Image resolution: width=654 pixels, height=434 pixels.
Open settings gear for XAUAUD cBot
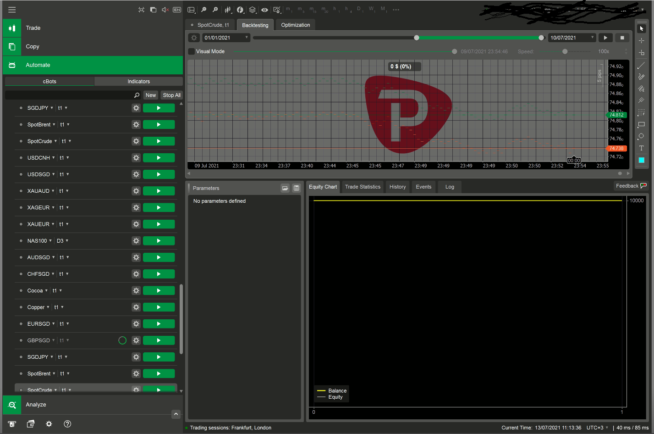(x=136, y=191)
